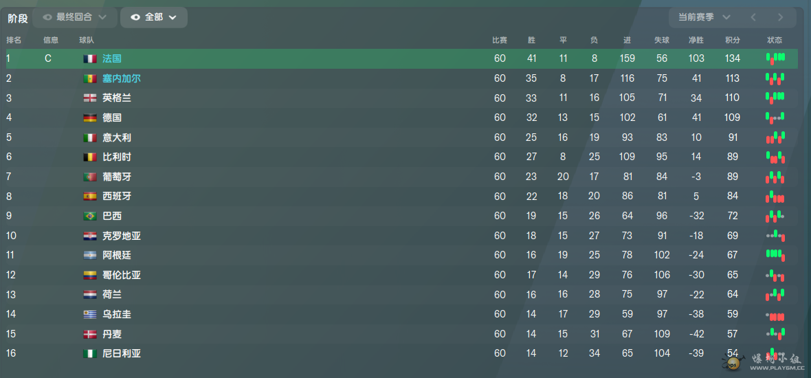The image size is (811, 378).
Task: Go to previous season arrow
Action: coord(753,17)
